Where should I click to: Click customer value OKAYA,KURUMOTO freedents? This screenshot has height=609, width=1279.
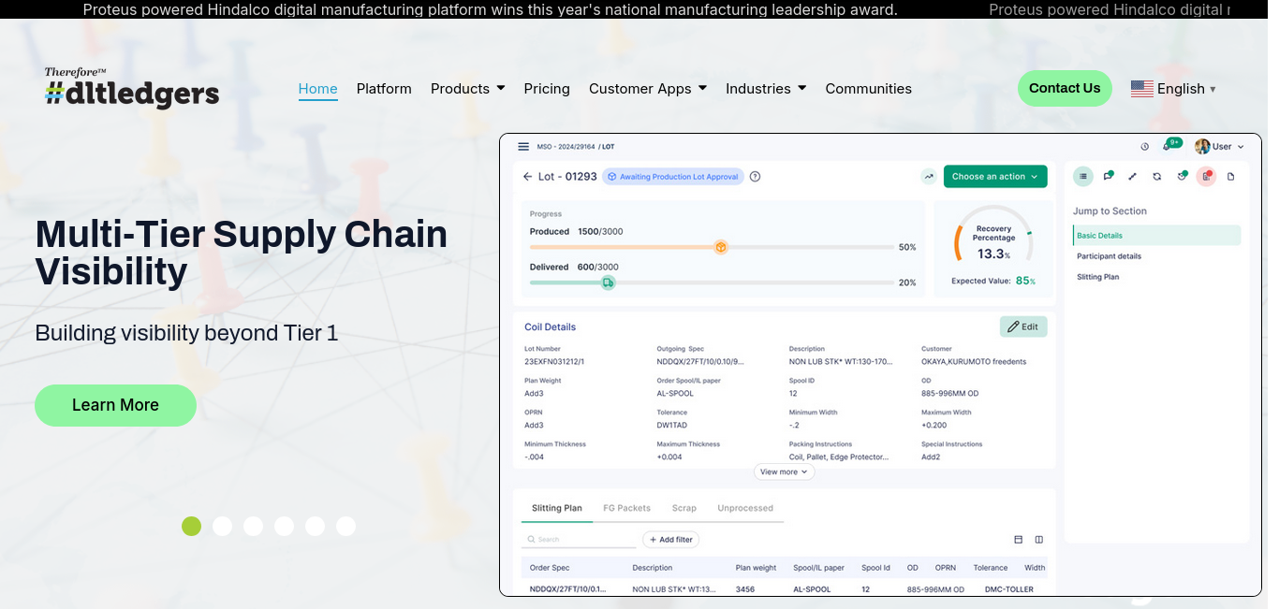[974, 361]
